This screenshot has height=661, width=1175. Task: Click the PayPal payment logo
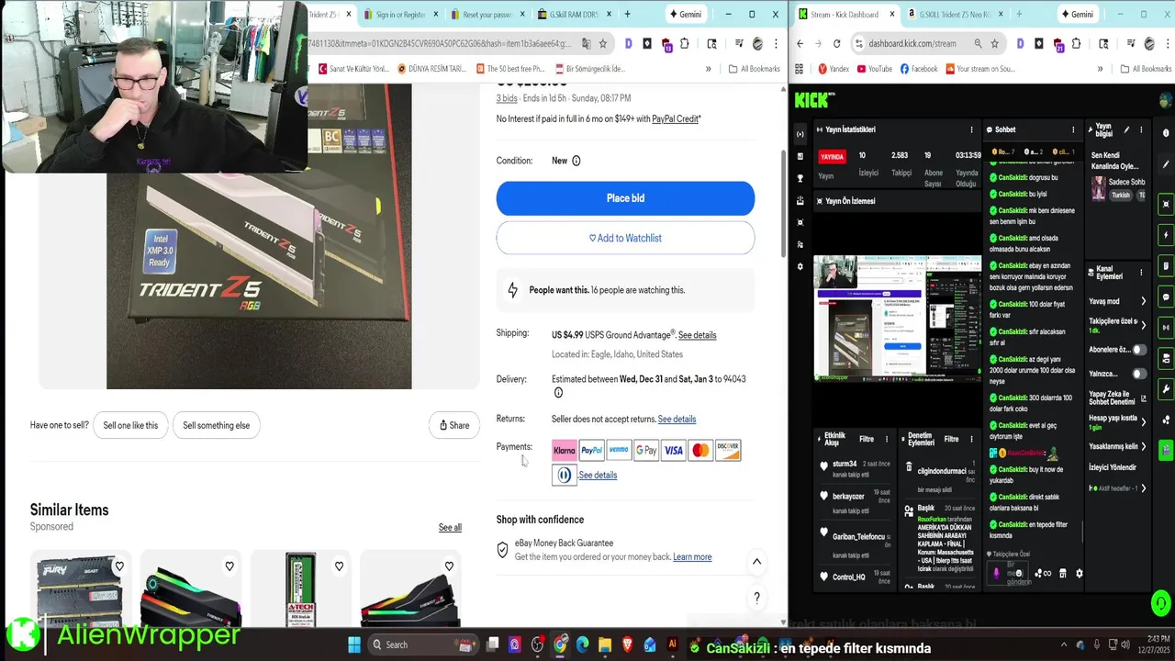click(x=591, y=450)
